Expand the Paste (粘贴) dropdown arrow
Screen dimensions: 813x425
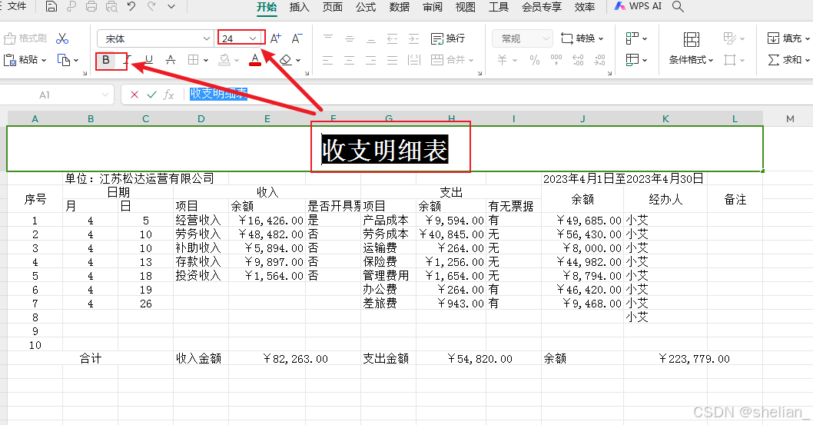(44, 61)
